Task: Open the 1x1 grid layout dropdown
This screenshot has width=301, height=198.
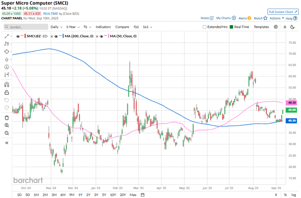Action: (147, 27)
